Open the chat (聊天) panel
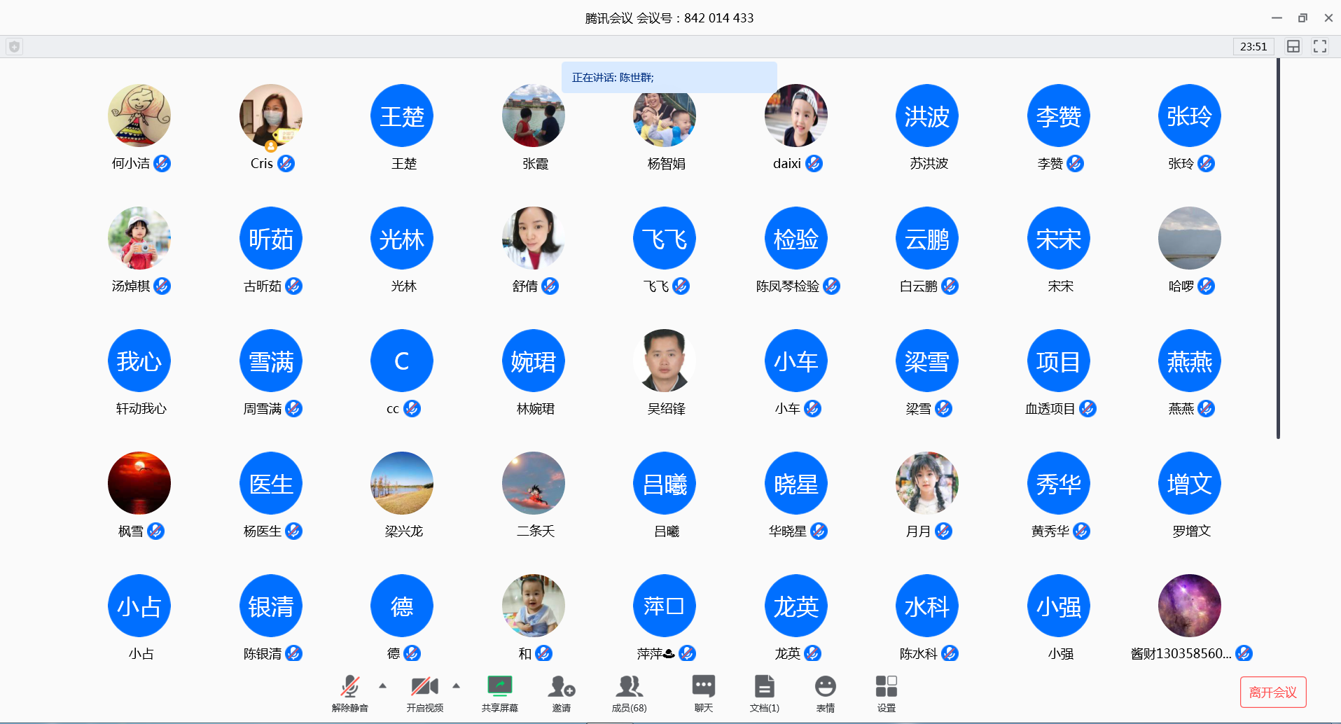 (x=703, y=692)
